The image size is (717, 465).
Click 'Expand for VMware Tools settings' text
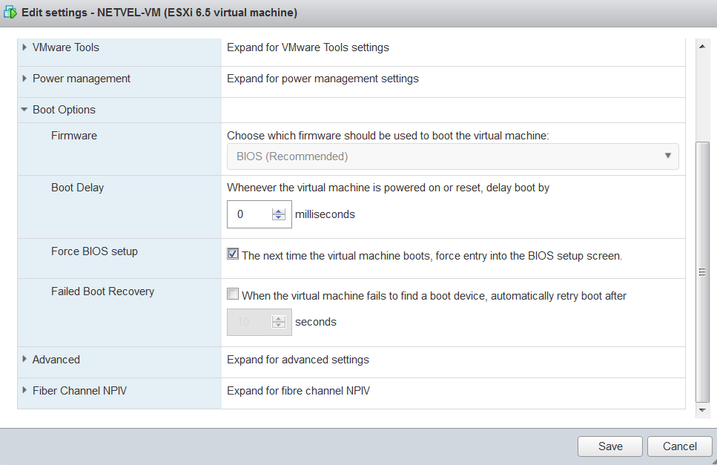coord(308,47)
